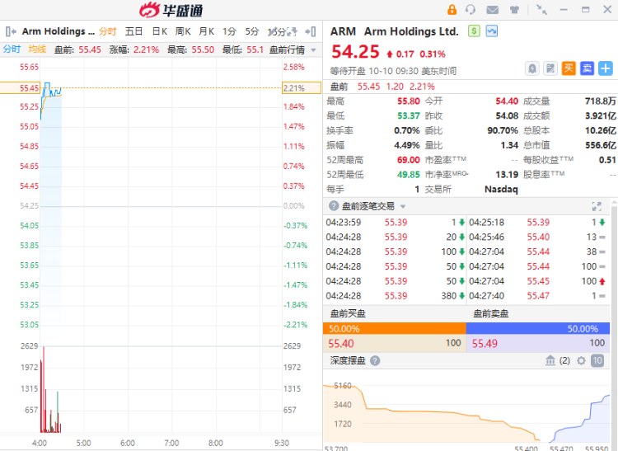
Task: Click the 9:30 time axis label
Action: pyautogui.click(x=282, y=443)
